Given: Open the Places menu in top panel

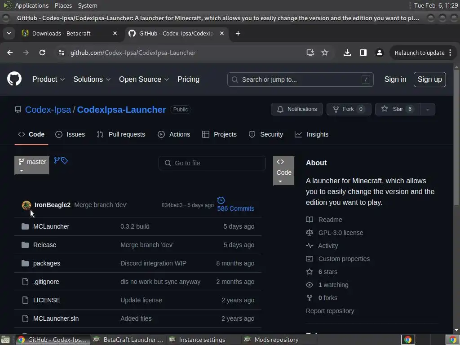Looking at the screenshot, I should point(63,5).
